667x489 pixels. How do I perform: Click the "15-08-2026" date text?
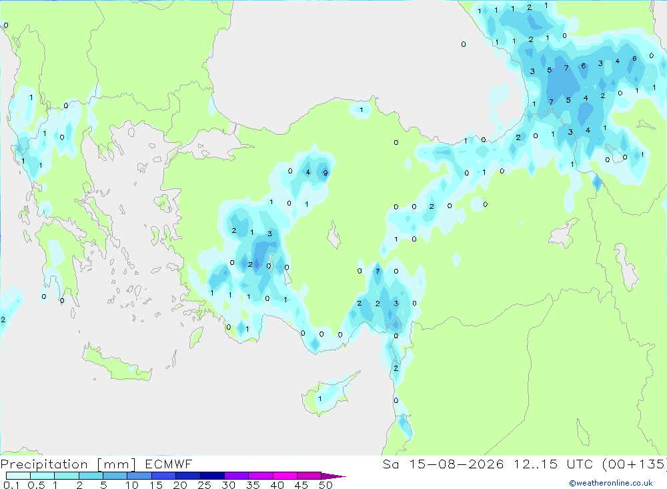[x=456, y=464]
